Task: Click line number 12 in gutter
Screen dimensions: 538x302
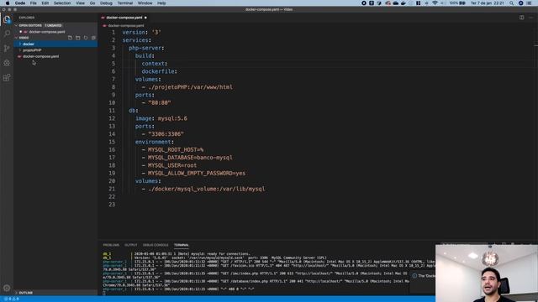Action: tap(112, 118)
